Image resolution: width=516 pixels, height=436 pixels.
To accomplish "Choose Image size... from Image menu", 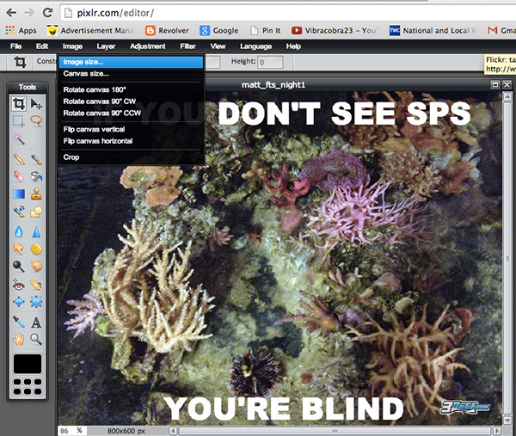I will click(x=131, y=62).
